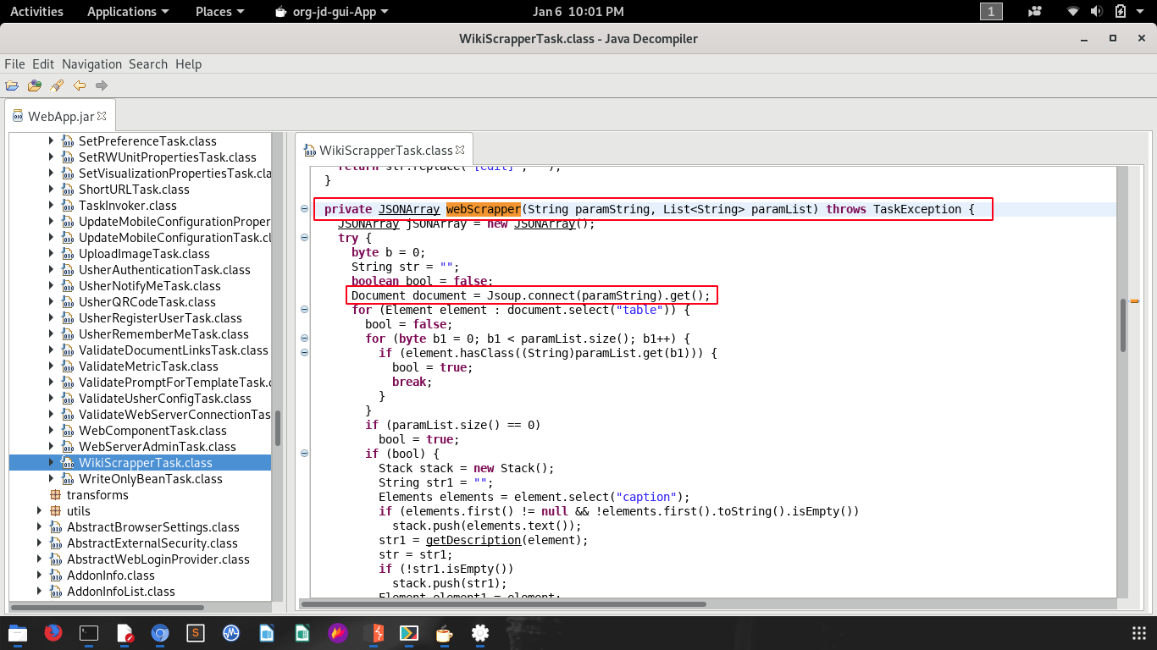Select WebServerAdminTask.class in the tree
1157x650 pixels.
(x=158, y=447)
